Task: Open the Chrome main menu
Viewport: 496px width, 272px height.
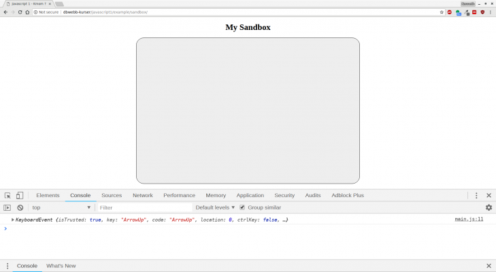Action: coord(491,12)
